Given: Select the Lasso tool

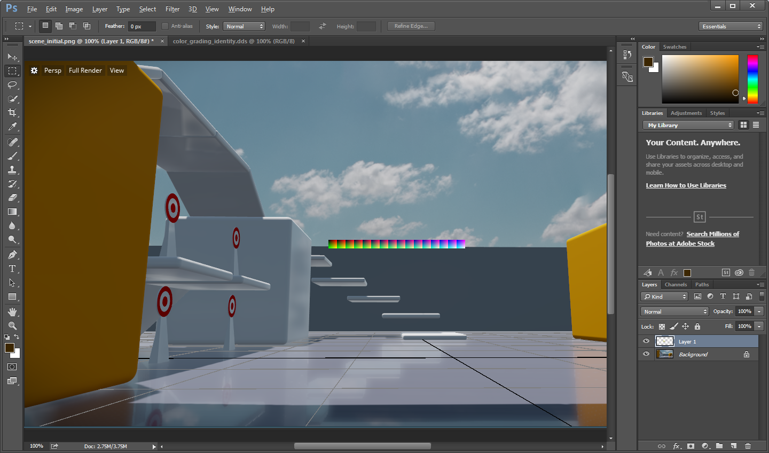Looking at the screenshot, I should (x=13, y=85).
